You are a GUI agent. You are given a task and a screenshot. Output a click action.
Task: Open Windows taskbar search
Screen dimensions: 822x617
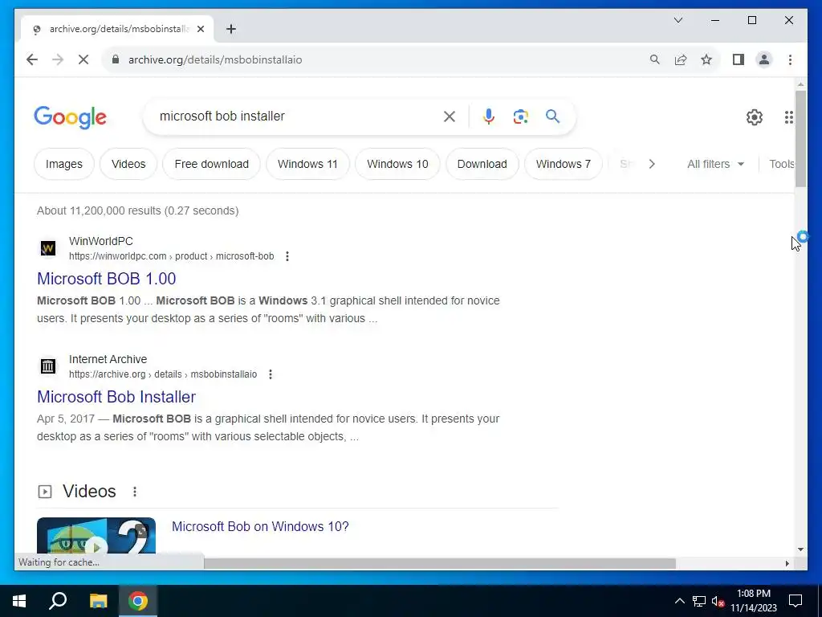pyautogui.click(x=58, y=601)
